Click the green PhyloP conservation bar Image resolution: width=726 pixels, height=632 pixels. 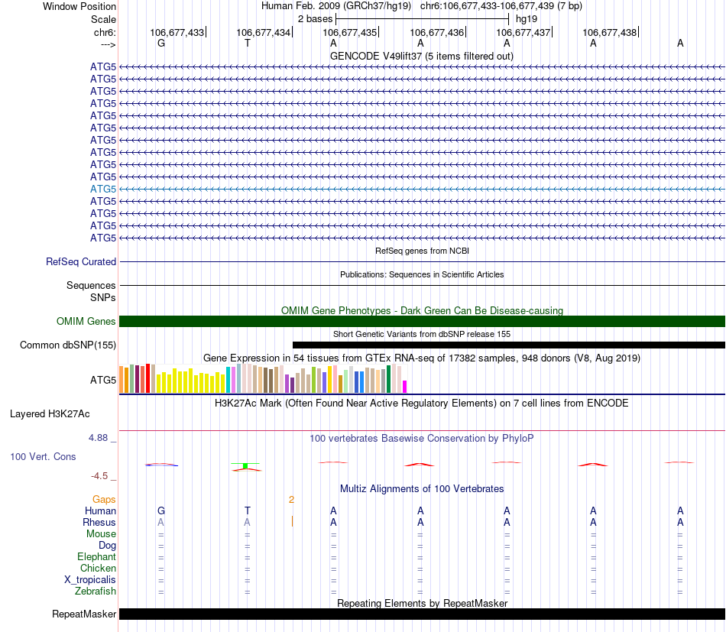tap(245, 465)
